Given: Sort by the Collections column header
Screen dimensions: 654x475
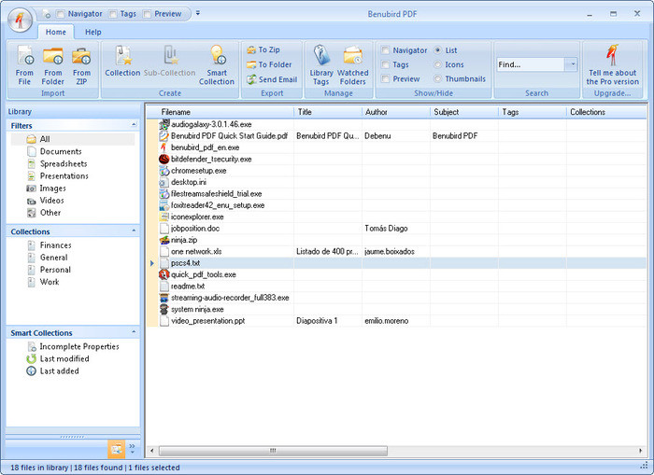Looking at the screenshot, I should coord(606,112).
